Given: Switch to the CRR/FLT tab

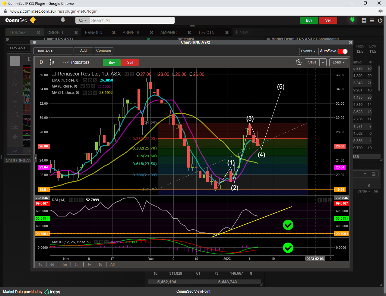Looking at the screenshot, I should point(55,32).
